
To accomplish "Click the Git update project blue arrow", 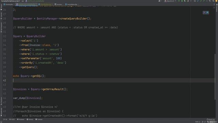I will (x=198, y=1).
